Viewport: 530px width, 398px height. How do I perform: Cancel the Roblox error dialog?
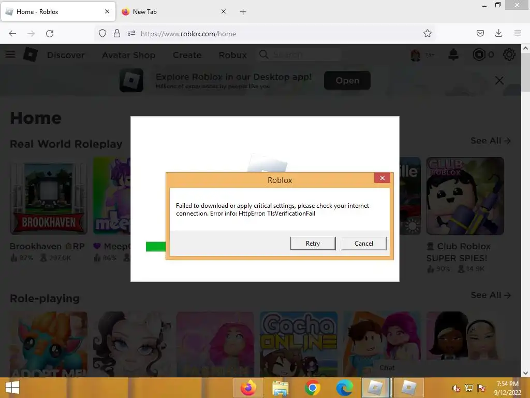(364, 244)
